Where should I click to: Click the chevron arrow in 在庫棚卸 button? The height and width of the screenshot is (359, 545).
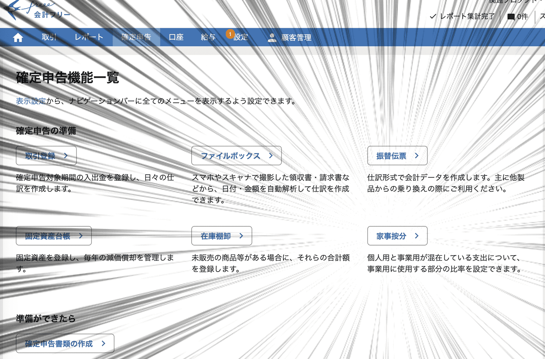tap(241, 236)
